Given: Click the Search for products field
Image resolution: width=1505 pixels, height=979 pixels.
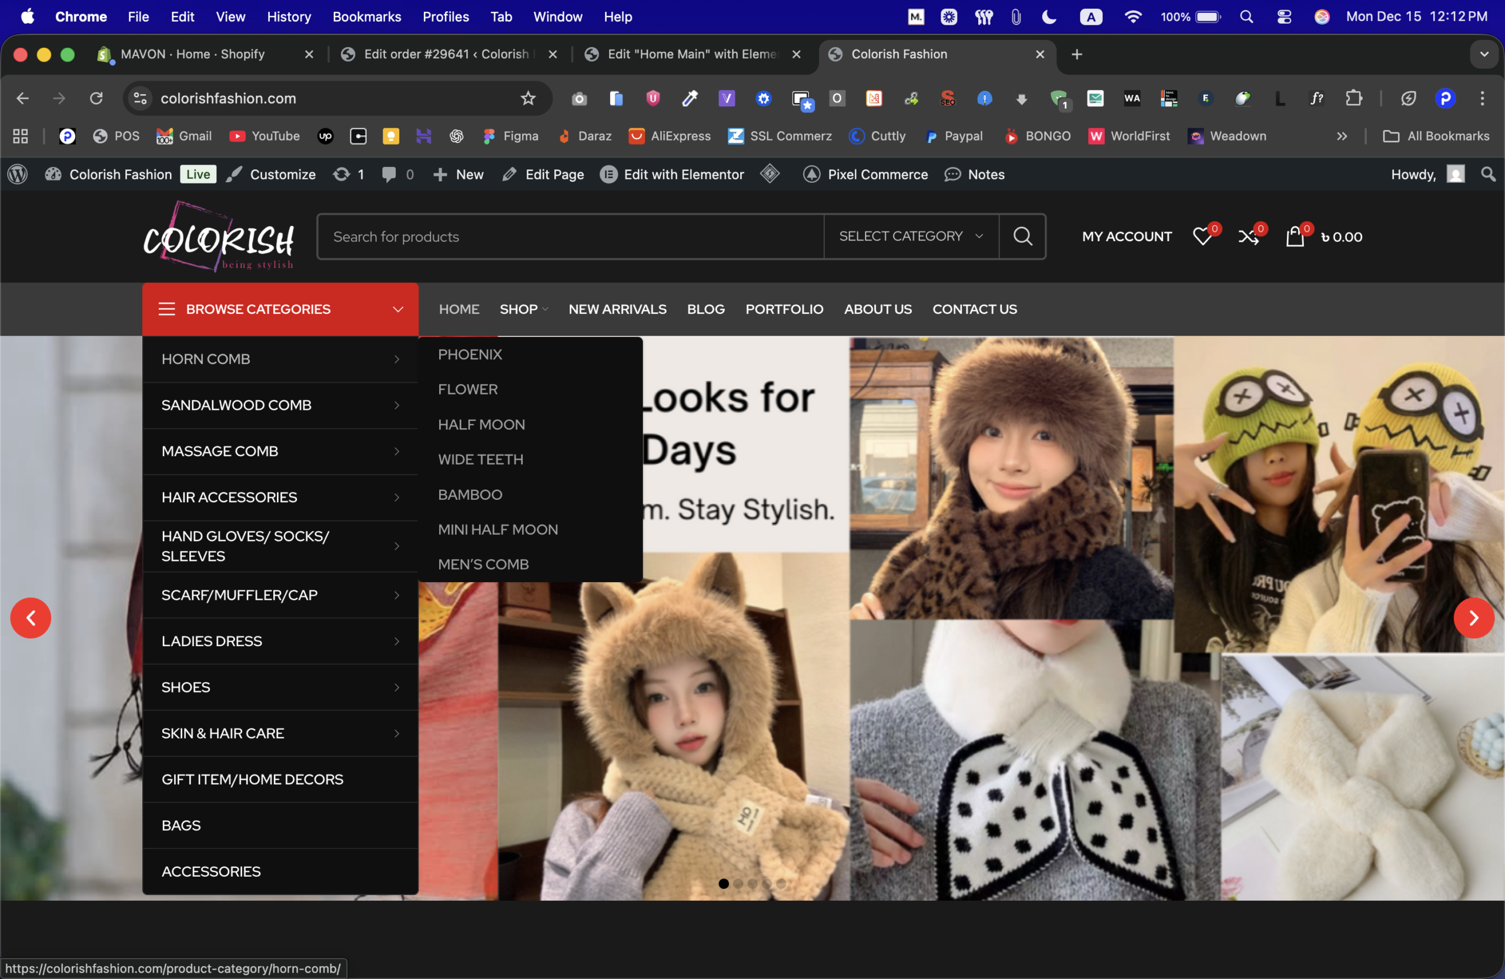Looking at the screenshot, I should tap(569, 236).
